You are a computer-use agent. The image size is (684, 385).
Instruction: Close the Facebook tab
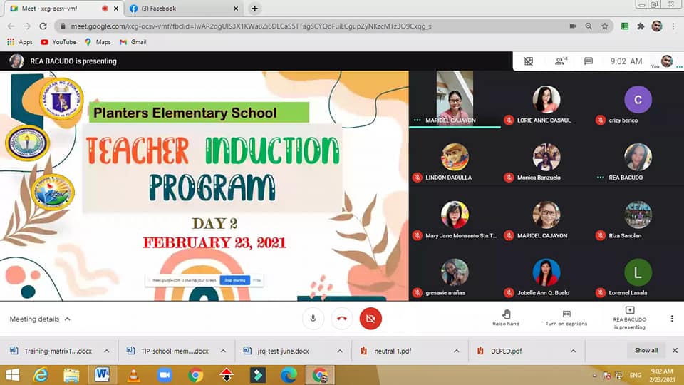coord(236,9)
